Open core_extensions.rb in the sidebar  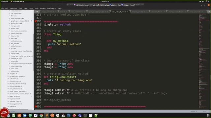click(x=15, y=89)
